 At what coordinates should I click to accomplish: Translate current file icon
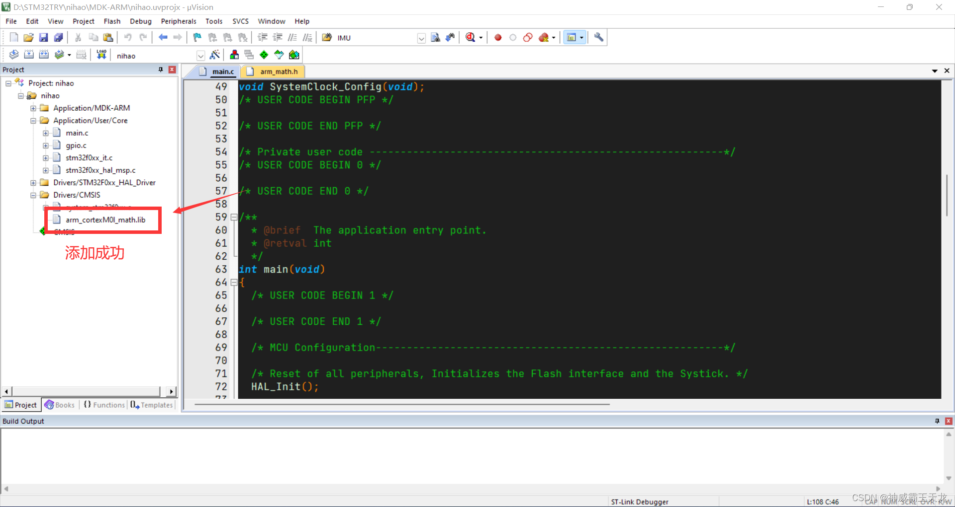(14, 55)
